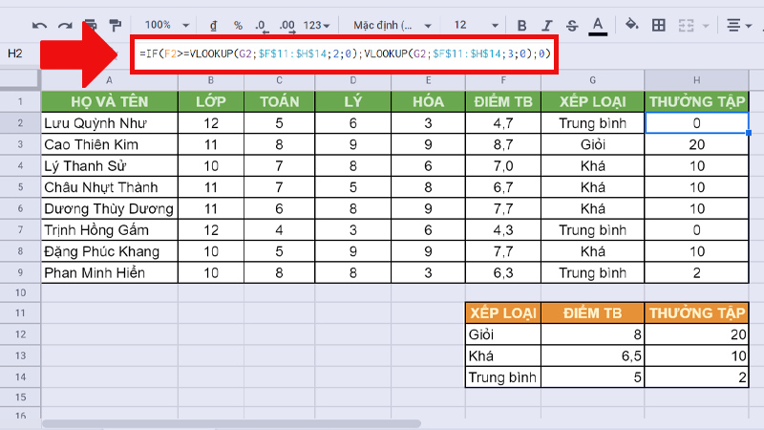Click the undo arrow icon
This screenshot has width=764, height=430.
(40, 24)
